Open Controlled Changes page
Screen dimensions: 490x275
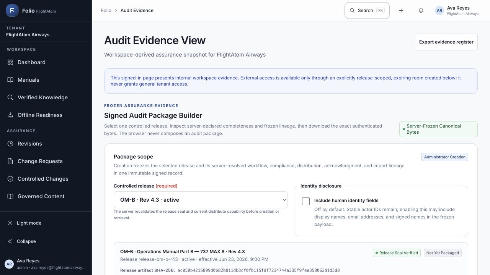pos(46,179)
